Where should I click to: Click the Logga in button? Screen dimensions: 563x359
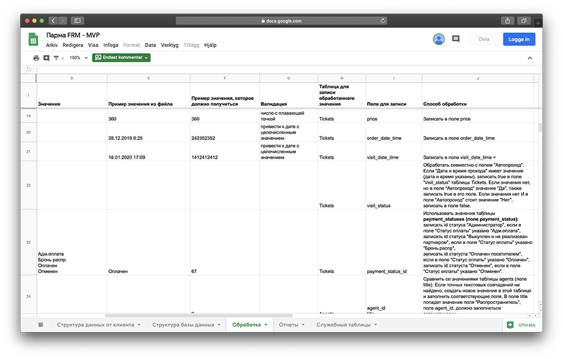pos(519,39)
